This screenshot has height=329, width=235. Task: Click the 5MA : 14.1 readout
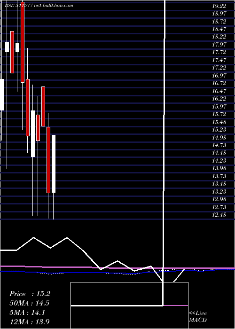pyautogui.click(x=27, y=313)
